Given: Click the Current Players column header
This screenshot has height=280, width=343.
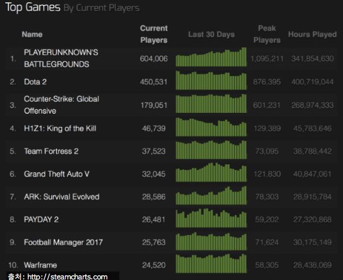Looking at the screenshot, I should click(154, 34).
